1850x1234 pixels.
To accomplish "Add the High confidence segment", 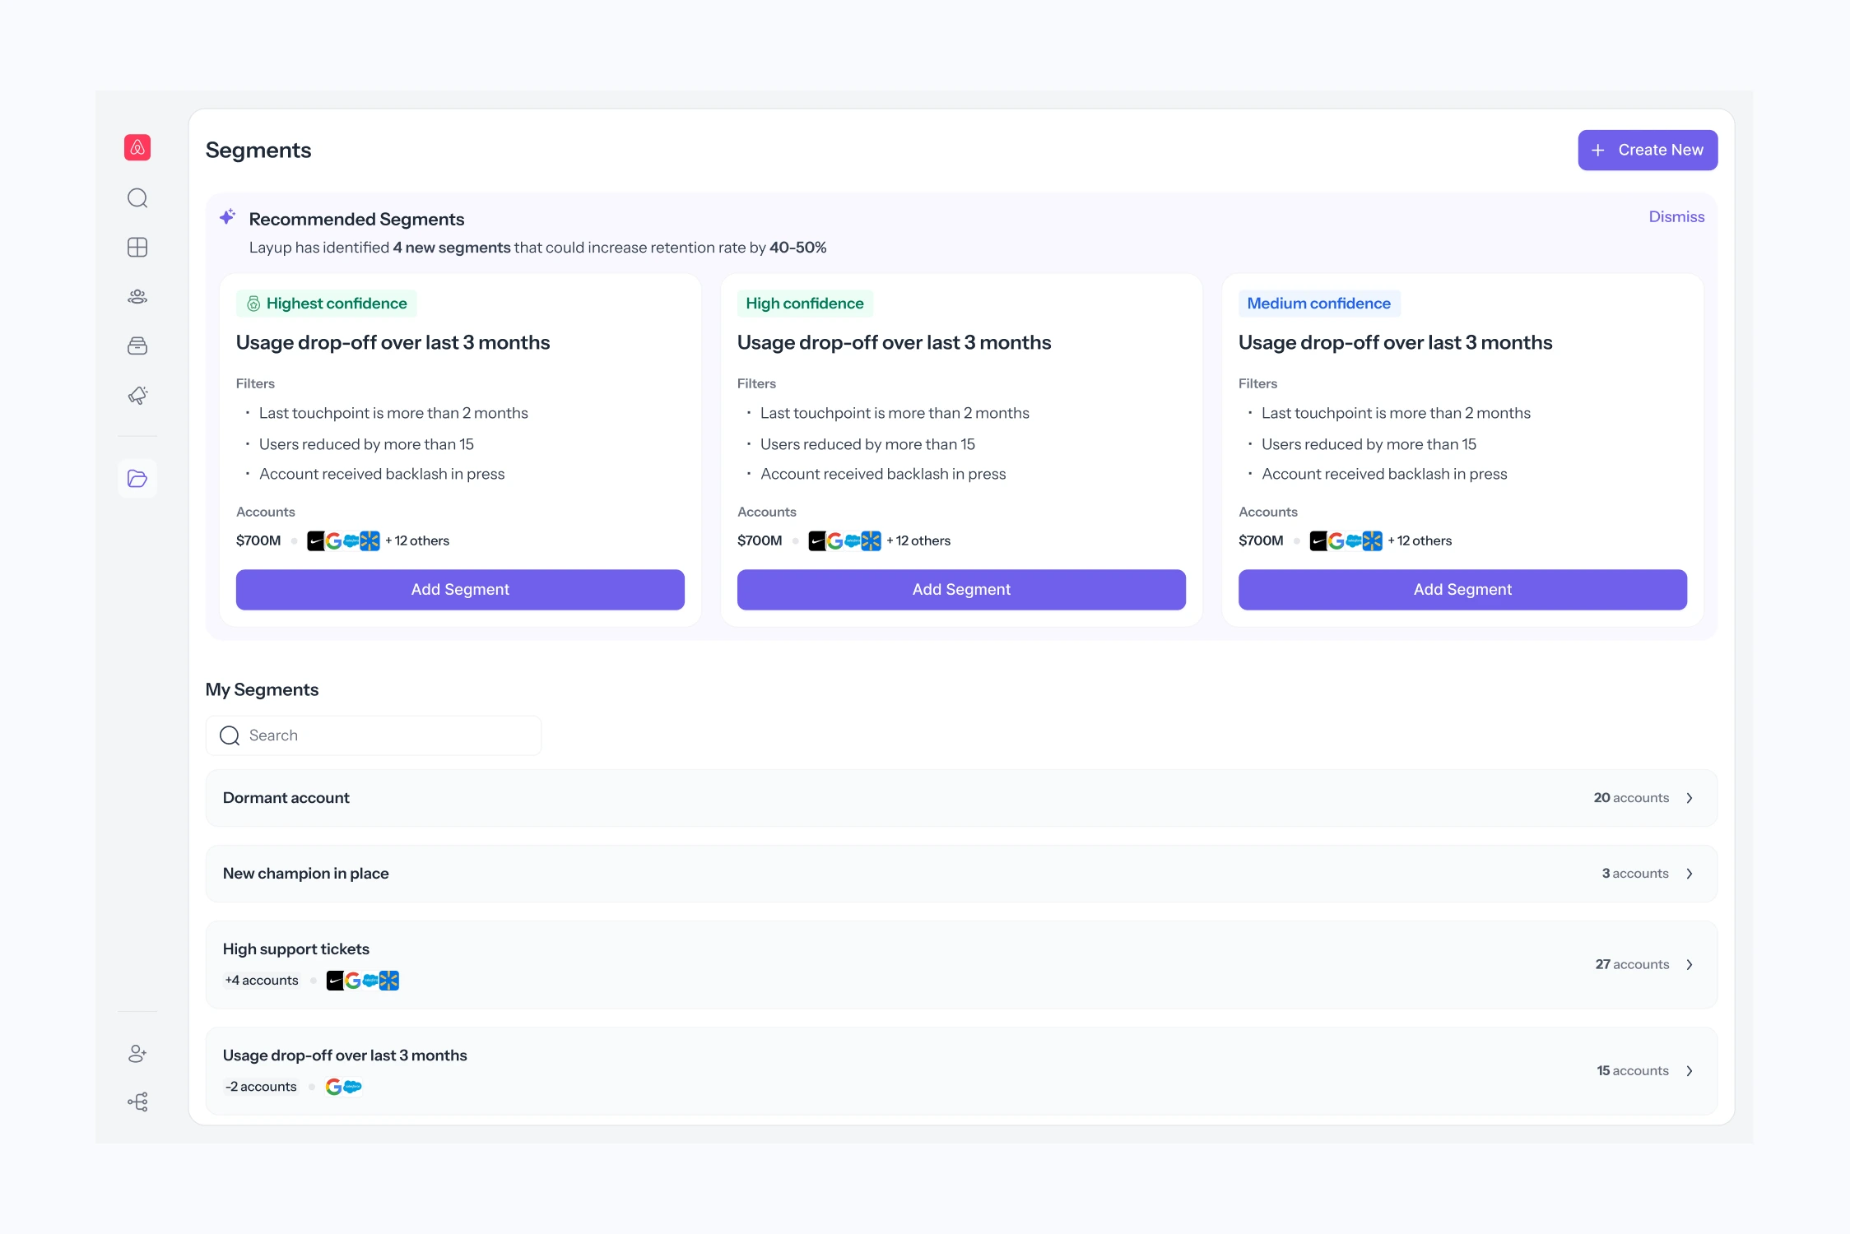I will (x=961, y=590).
